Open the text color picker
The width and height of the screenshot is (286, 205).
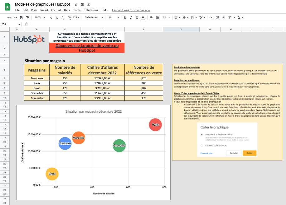(x=143, y=18)
